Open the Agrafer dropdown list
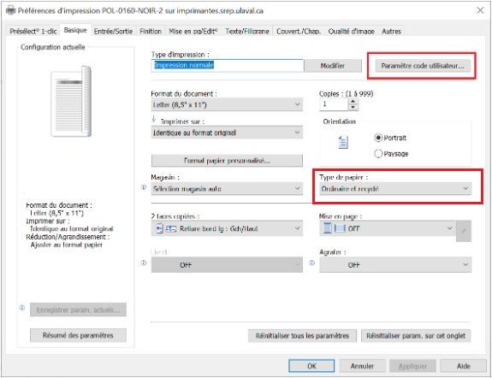This screenshot has width=492, height=378. [x=395, y=265]
